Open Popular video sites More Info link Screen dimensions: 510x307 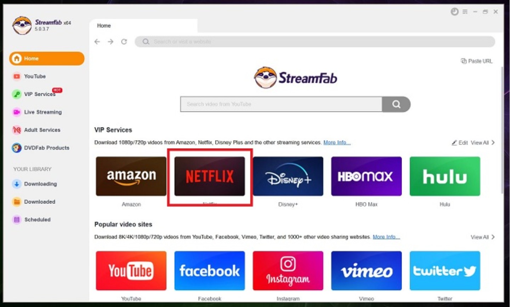[386, 237]
